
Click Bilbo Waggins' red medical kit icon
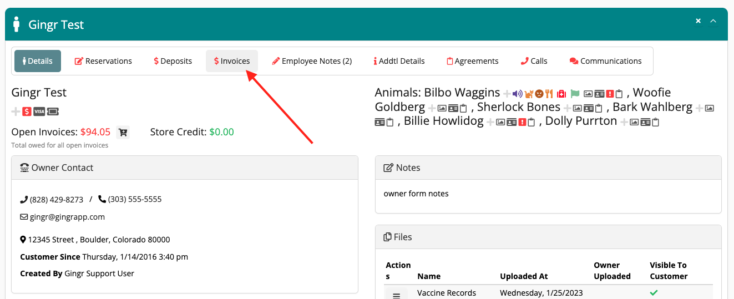click(x=561, y=94)
